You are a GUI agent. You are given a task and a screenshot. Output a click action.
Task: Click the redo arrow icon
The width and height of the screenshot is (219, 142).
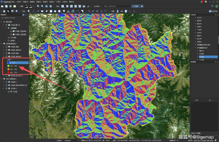click(x=93, y=11)
